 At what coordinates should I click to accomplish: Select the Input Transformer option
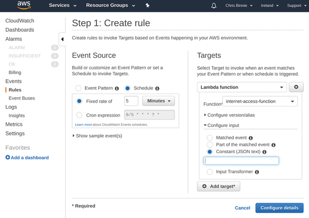[x=210, y=172]
